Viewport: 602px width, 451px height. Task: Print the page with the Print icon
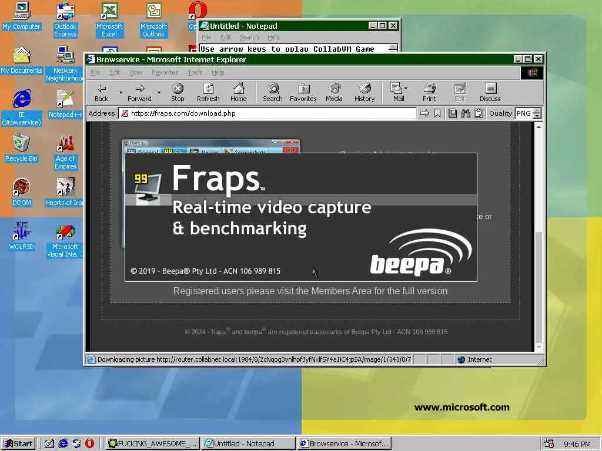429,93
